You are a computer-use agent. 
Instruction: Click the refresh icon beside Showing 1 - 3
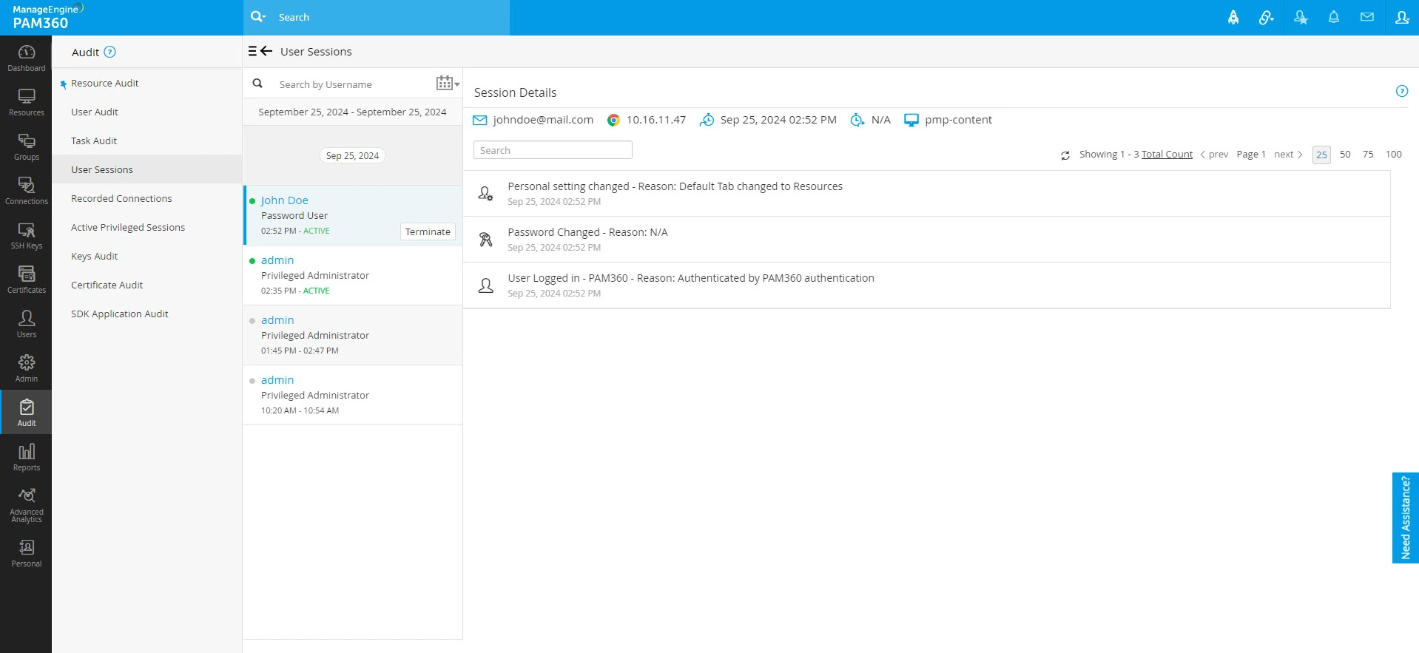coord(1065,155)
